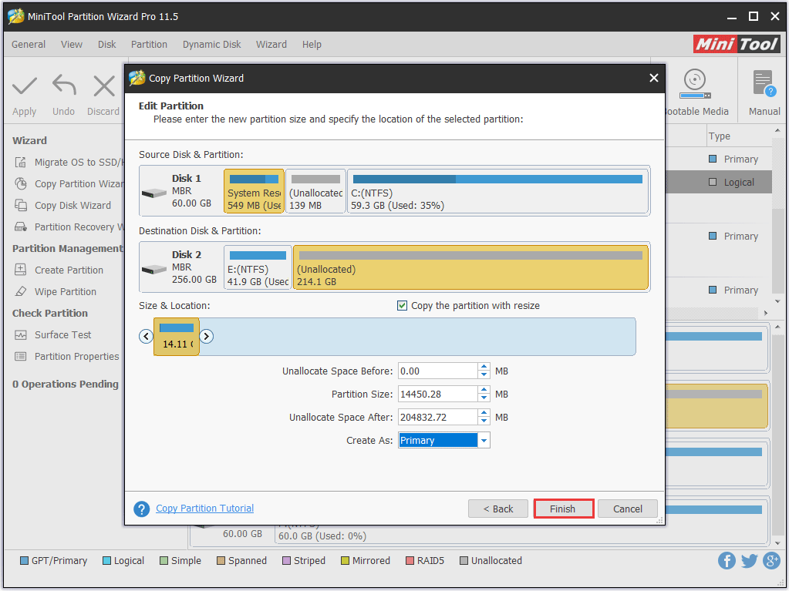Open the Wizard menu

pyautogui.click(x=271, y=44)
